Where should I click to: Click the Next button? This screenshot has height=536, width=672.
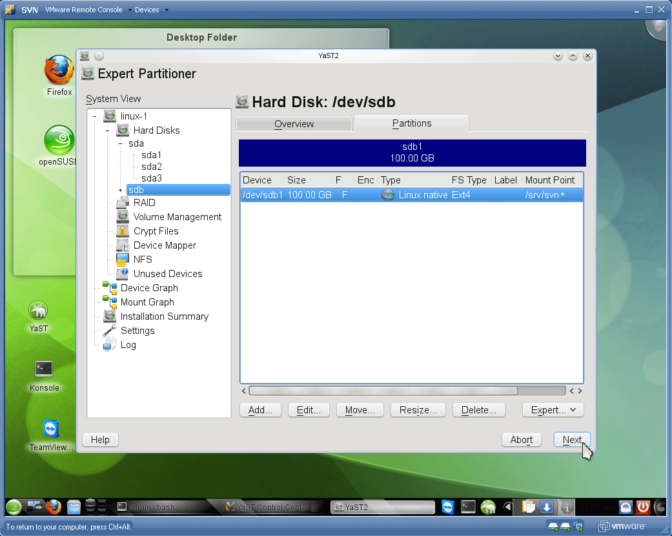[x=572, y=440]
